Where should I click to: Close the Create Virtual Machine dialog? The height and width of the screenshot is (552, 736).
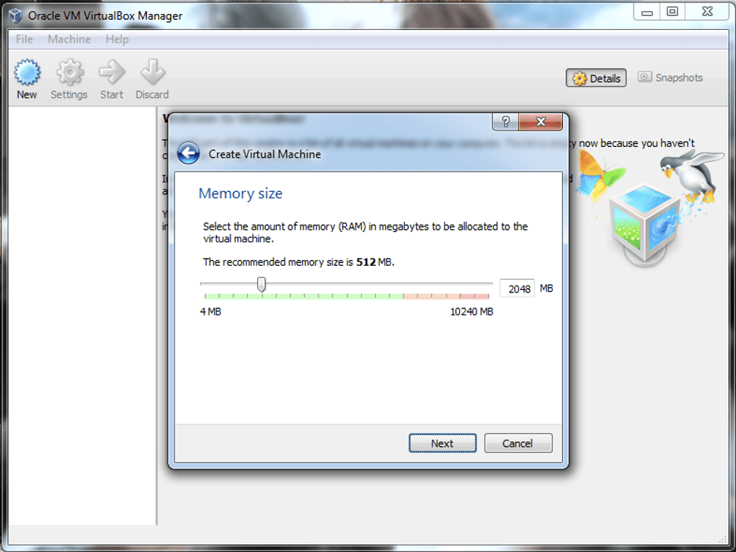click(x=541, y=122)
